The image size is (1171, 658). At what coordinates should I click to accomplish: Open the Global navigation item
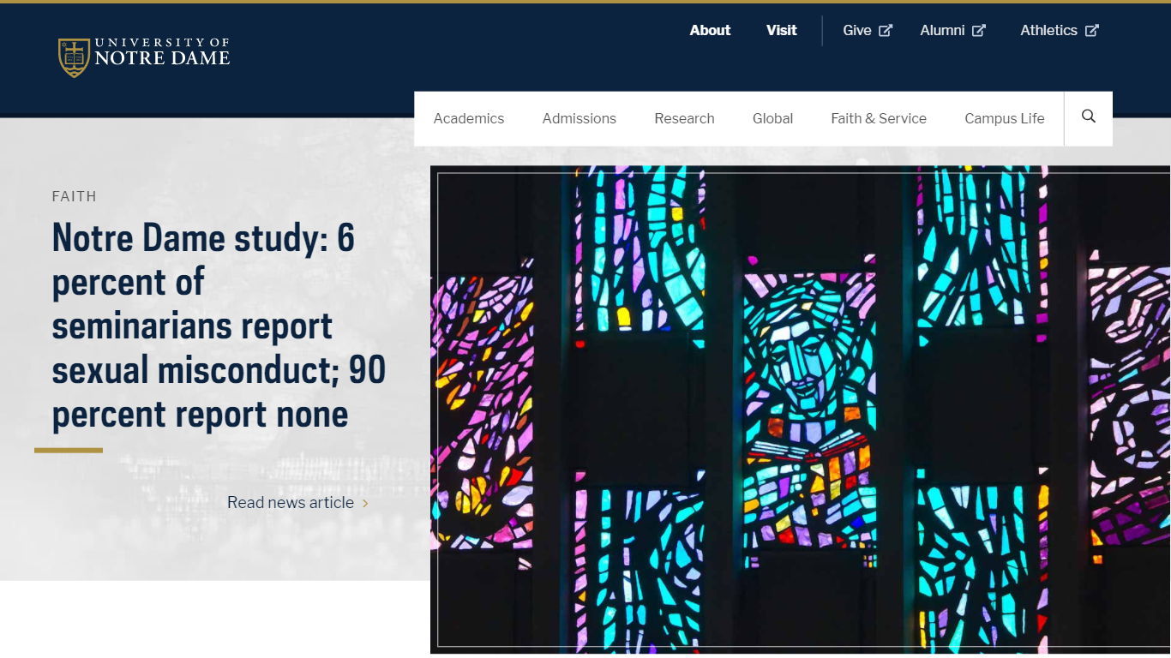772,118
